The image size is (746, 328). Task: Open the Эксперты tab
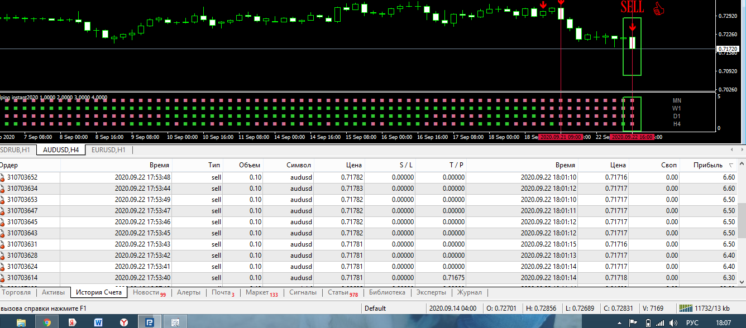pyautogui.click(x=431, y=292)
